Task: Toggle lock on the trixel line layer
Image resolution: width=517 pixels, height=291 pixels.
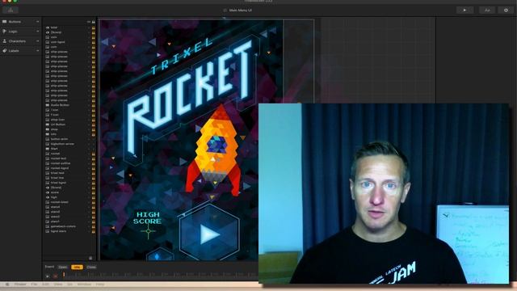Action: pos(94,178)
